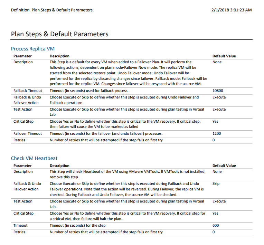The height and width of the screenshot is (245, 264).
Task: Click the Description column header in the first table
Action: click(59, 56)
